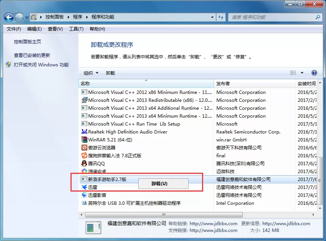
Task: Select 控制面板 breadcrumb in address bar
Action: [55, 17]
